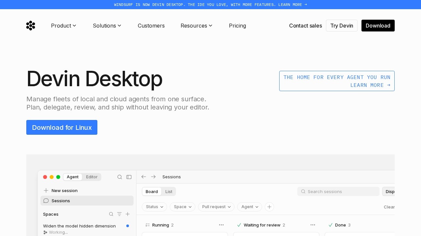Image resolution: width=421 pixels, height=236 pixels.
Task: Search Spaces with the magnifier icon
Action: pyautogui.click(x=111, y=214)
